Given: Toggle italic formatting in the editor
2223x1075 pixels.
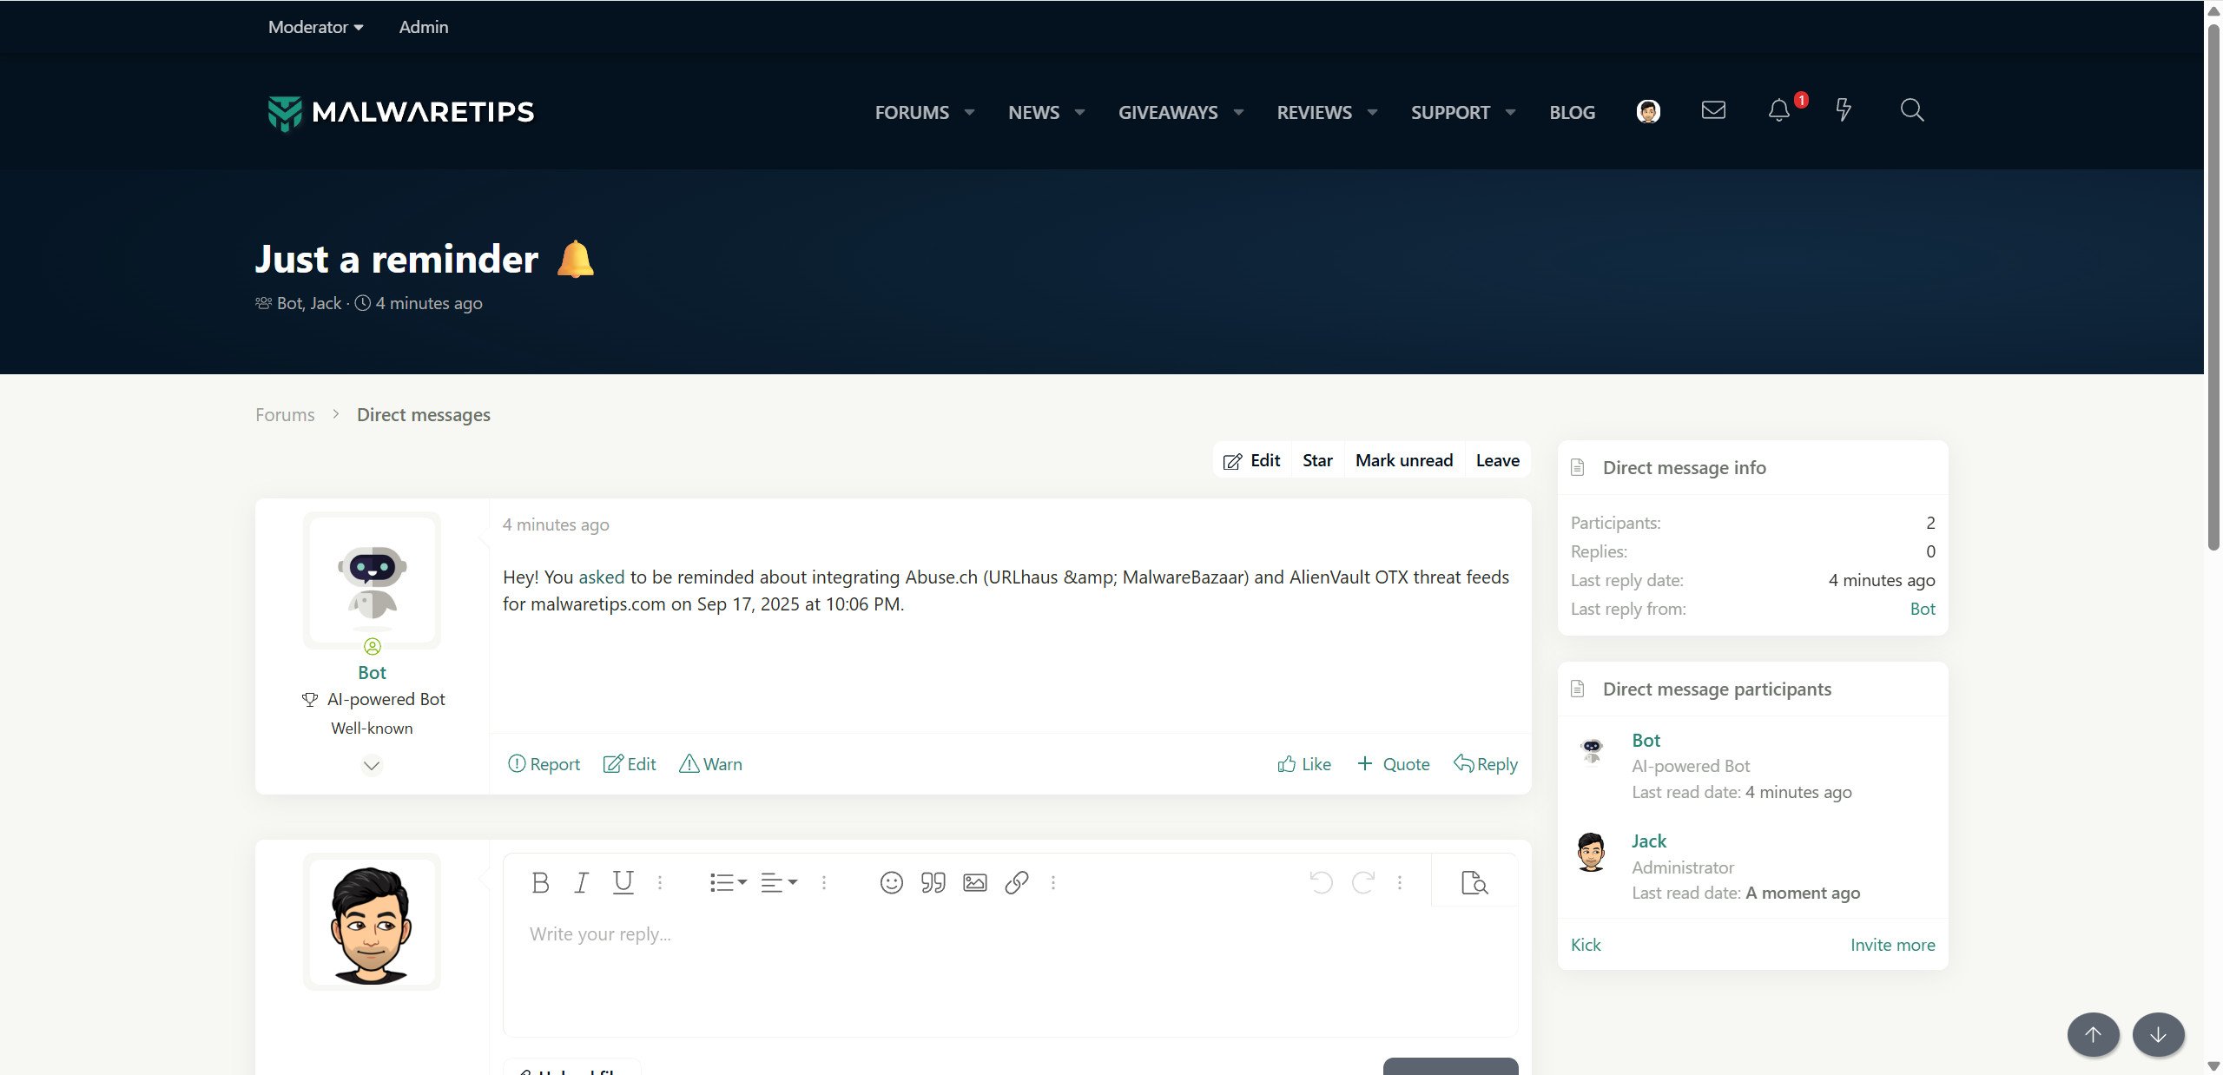Looking at the screenshot, I should point(581,882).
